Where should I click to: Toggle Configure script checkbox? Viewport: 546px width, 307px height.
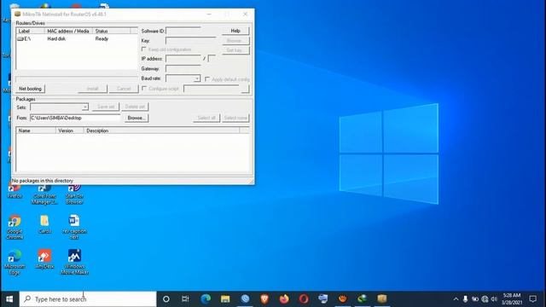pos(144,89)
